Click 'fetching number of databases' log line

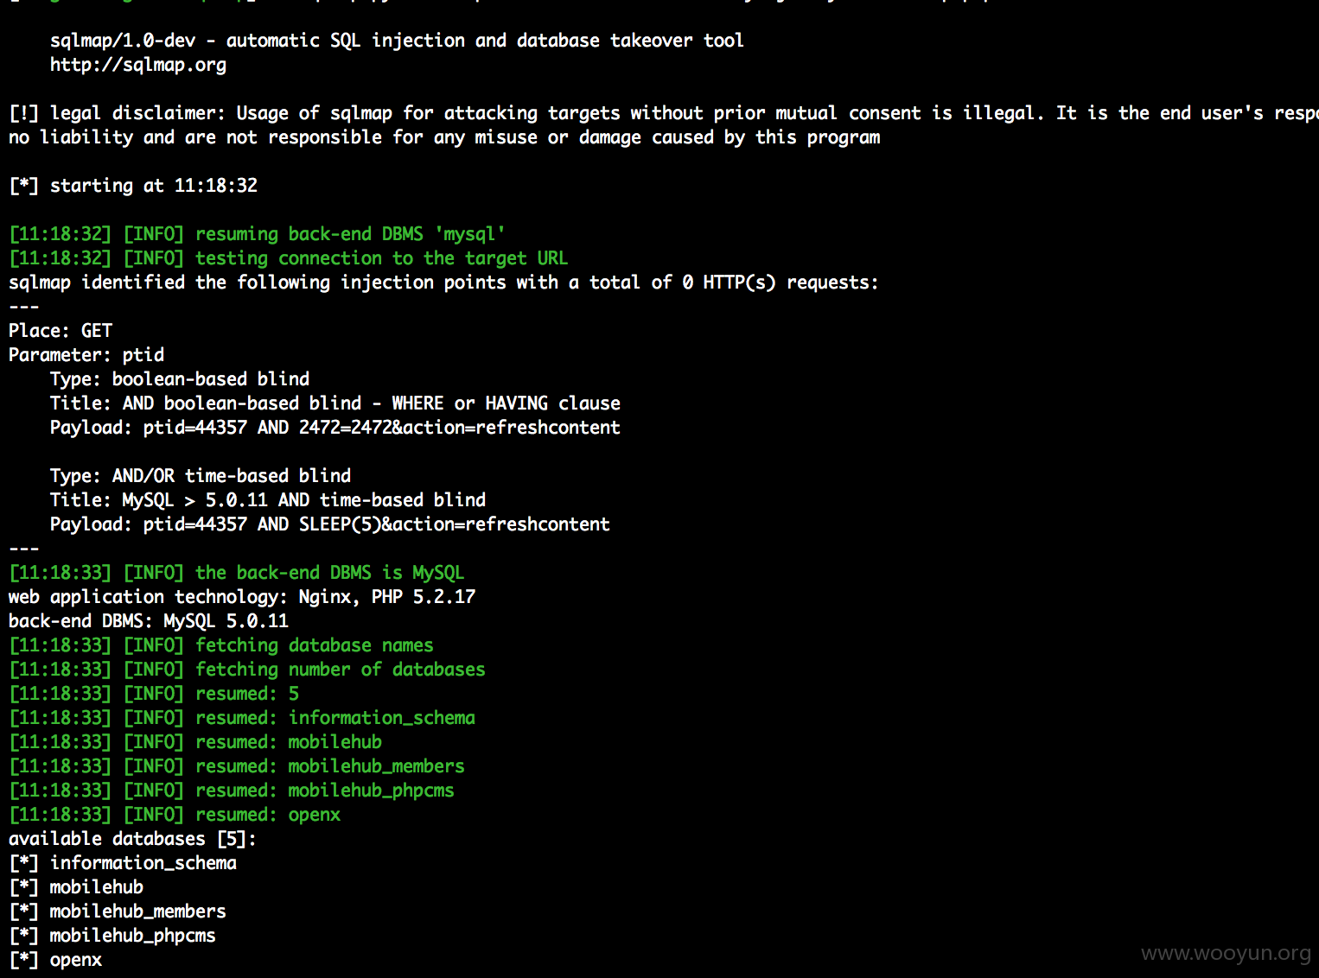tap(247, 670)
